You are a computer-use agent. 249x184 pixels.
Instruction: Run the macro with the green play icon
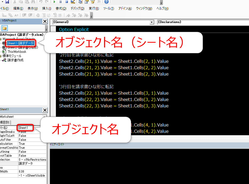coord(55,2)
